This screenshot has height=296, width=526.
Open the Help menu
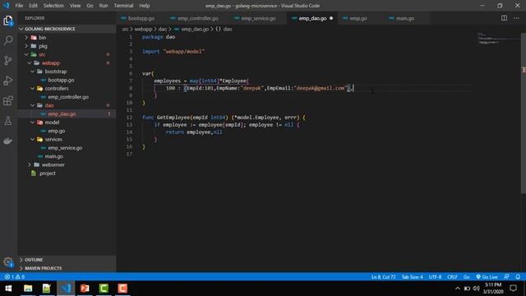[145, 6]
